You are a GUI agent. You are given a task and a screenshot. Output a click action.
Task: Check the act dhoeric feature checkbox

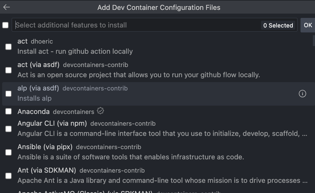click(x=9, y=47)
